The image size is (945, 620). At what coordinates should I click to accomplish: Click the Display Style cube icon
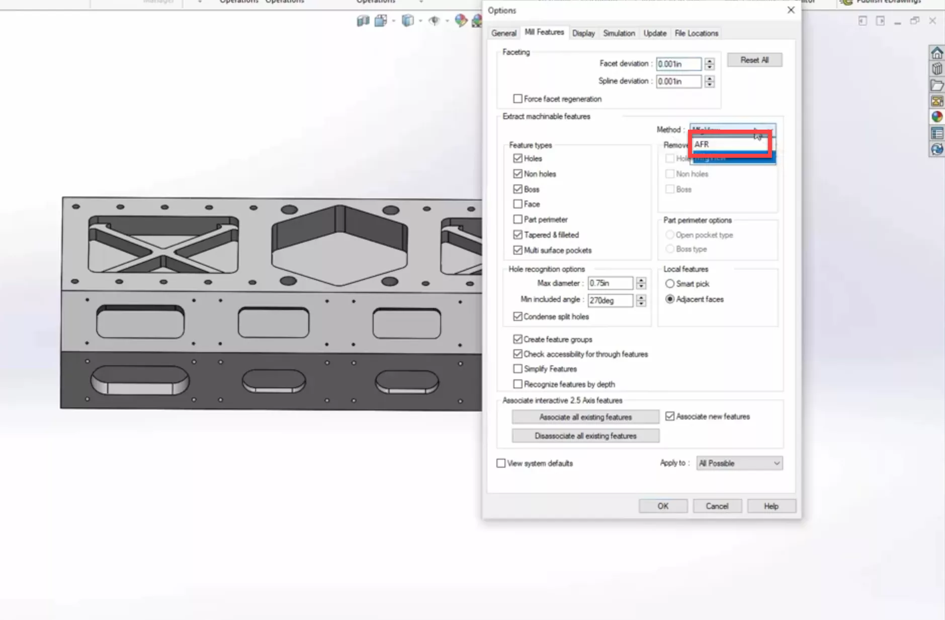pyautogui.click(x=407, y=21)
